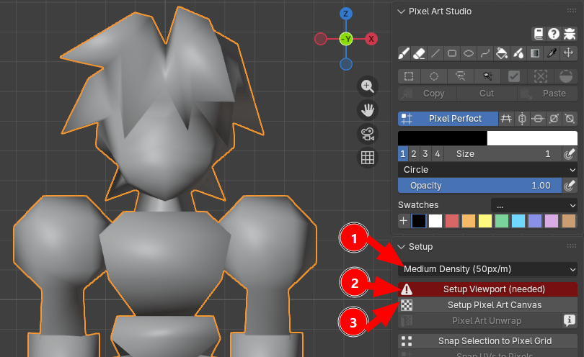
Task: Toggle the grid overlay icon beside Pixel Perfect
Action: 506,119
